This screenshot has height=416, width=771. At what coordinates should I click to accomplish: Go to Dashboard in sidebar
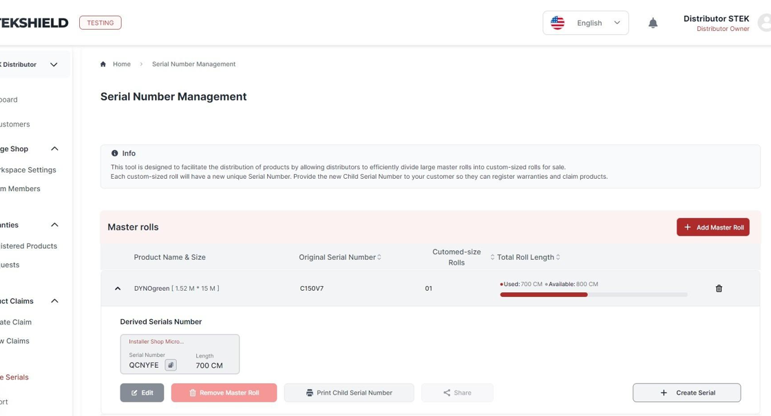click(x=9, y=99)
